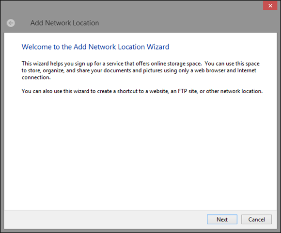Click the sentence starting 'You can also use this wizard'
This screenshot has height=233, width=281.
142,91
